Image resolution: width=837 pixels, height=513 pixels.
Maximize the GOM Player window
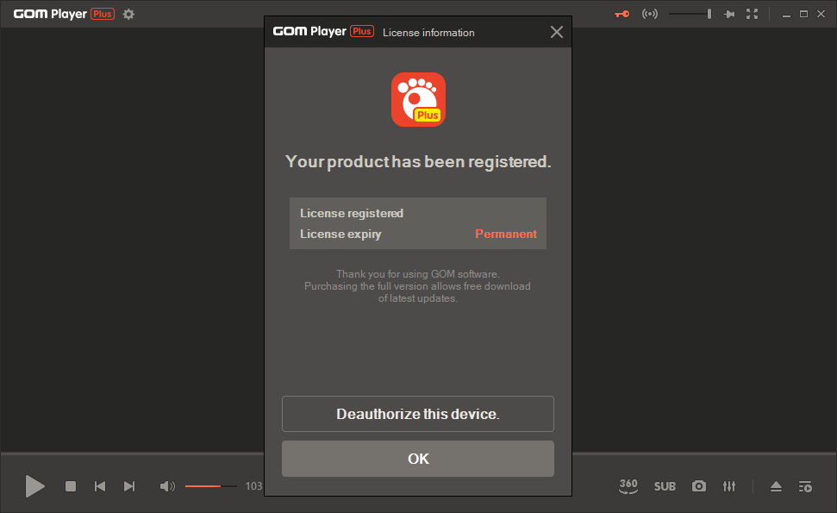point(803,14)
